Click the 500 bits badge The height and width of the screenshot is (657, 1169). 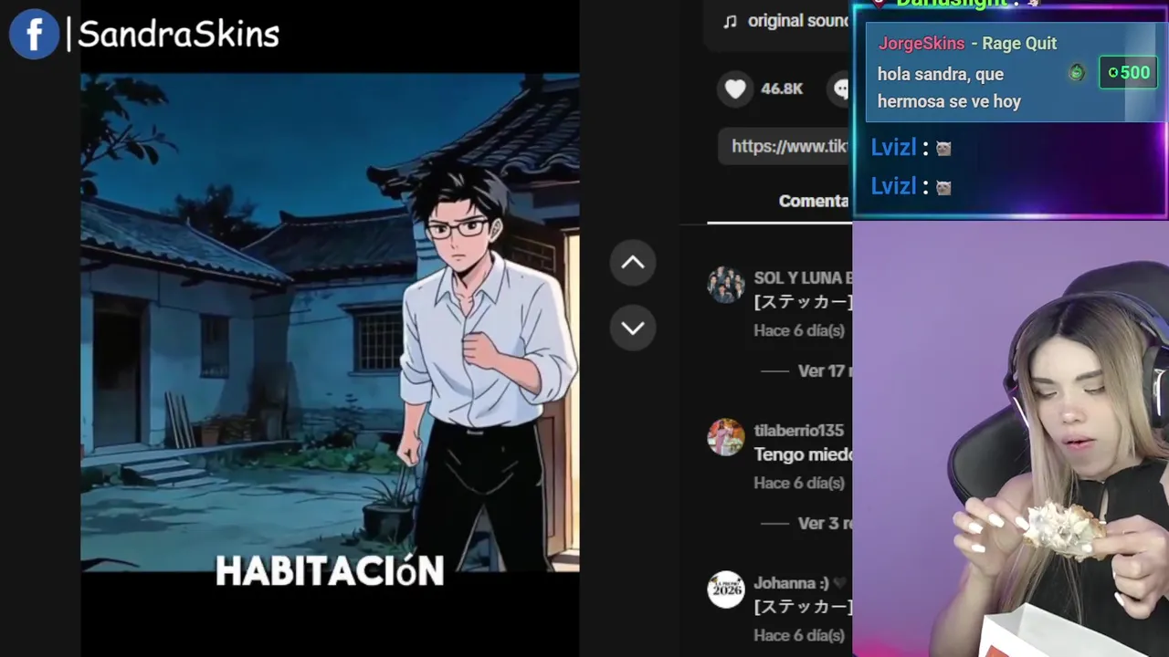coord(1128,73)
